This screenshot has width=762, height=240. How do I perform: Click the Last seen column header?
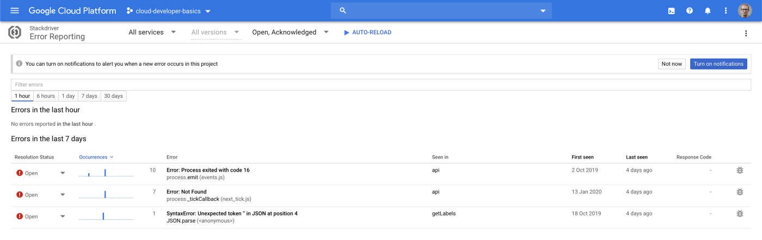637,157
